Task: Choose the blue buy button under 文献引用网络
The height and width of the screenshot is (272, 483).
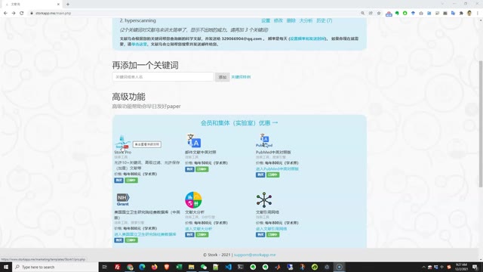Action: tap(260, 234)
